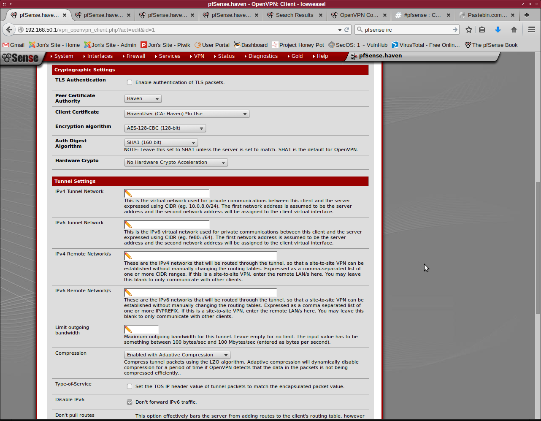Open the Hardware Crypto dropdown

(176, 162)
